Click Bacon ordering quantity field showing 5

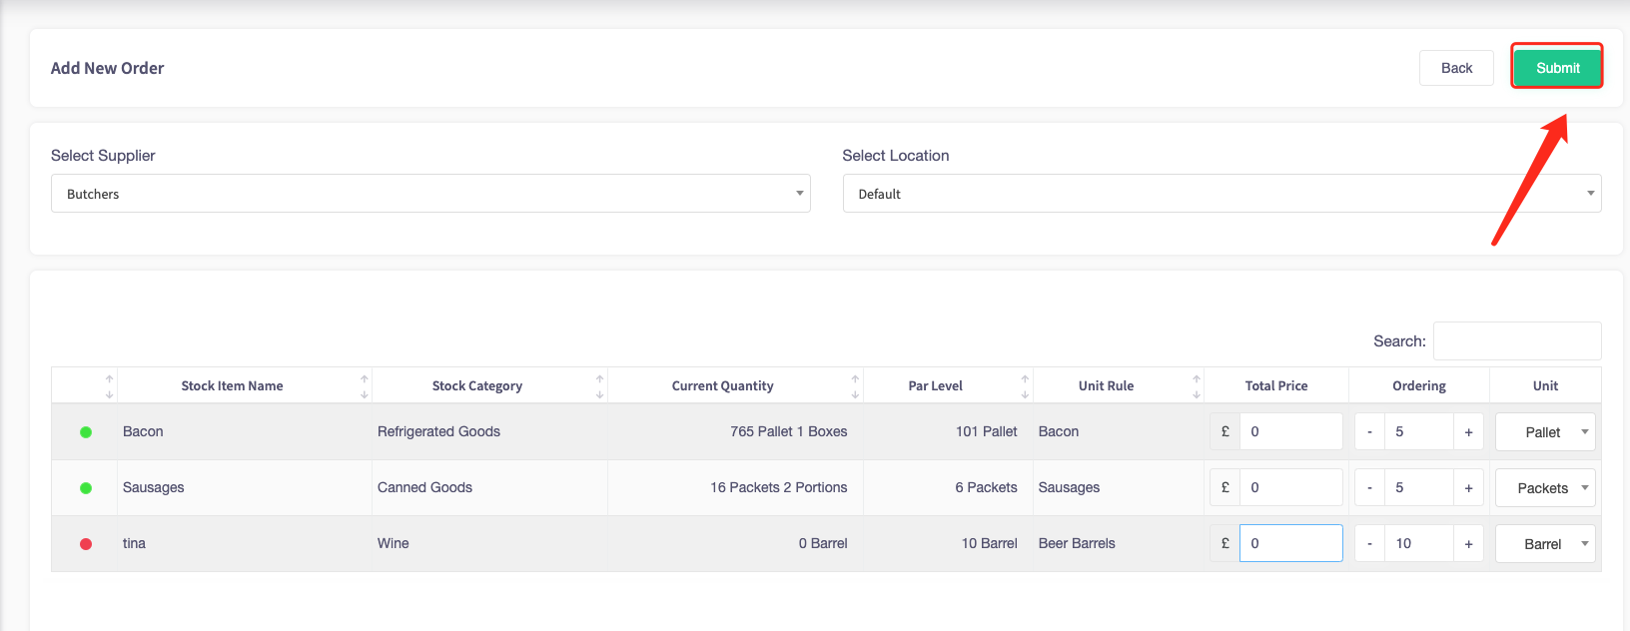(x=1419, y=432)
